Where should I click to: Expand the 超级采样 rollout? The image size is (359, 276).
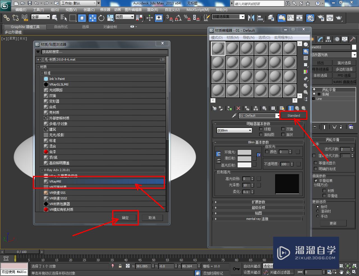click(258, 208)
